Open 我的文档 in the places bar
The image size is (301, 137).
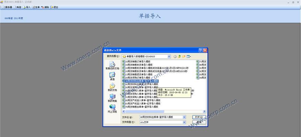coord(112,87)
